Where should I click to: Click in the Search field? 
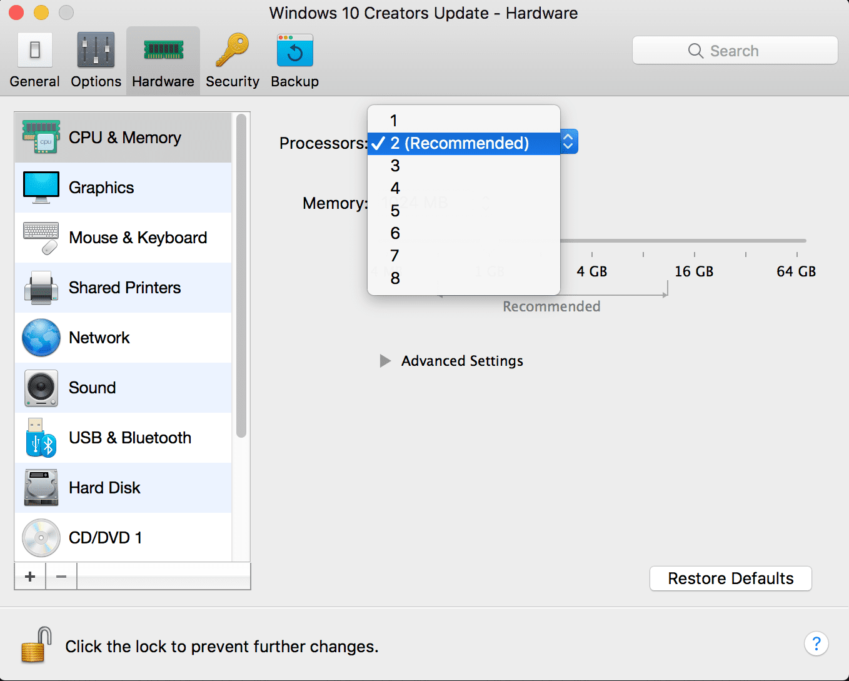735,51
